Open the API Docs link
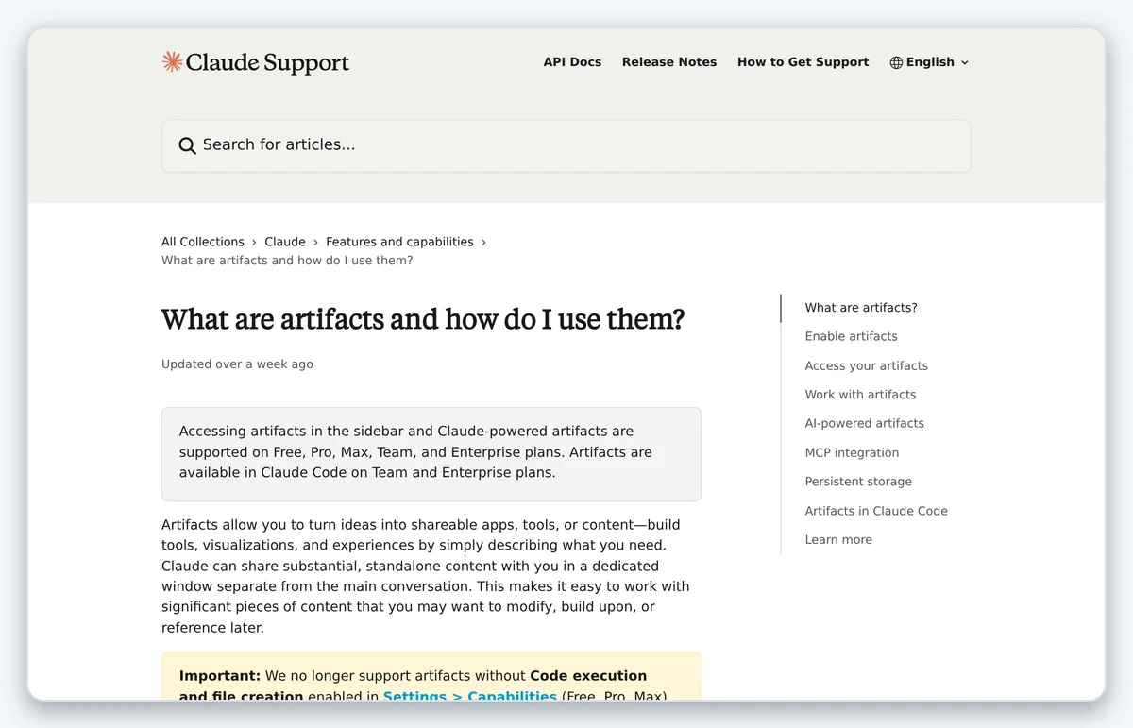This screenshot has height=728, width=1133. click(x=572, y=62)
